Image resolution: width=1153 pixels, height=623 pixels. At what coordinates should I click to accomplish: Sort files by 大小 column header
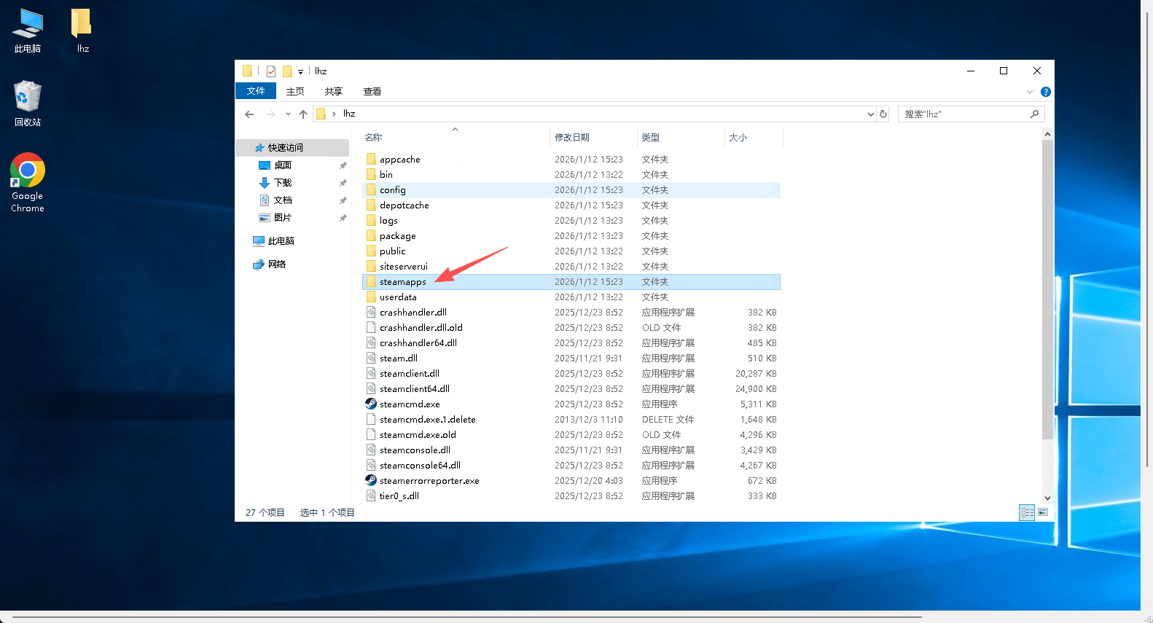pyautogui.click(x=738, y=138)
